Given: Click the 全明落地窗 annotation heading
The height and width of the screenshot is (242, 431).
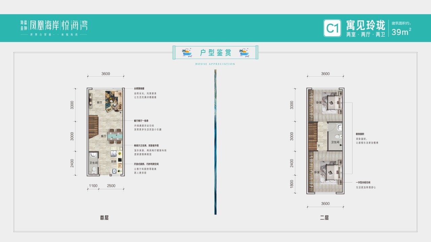Looking at the screenshot, I should [x=139, y=88].
